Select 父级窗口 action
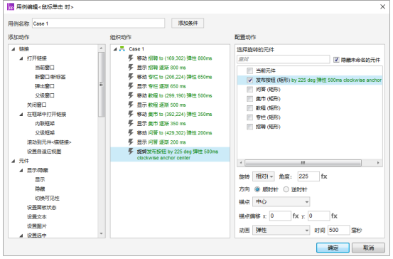 pyautogui.click(x=45, y=95)
